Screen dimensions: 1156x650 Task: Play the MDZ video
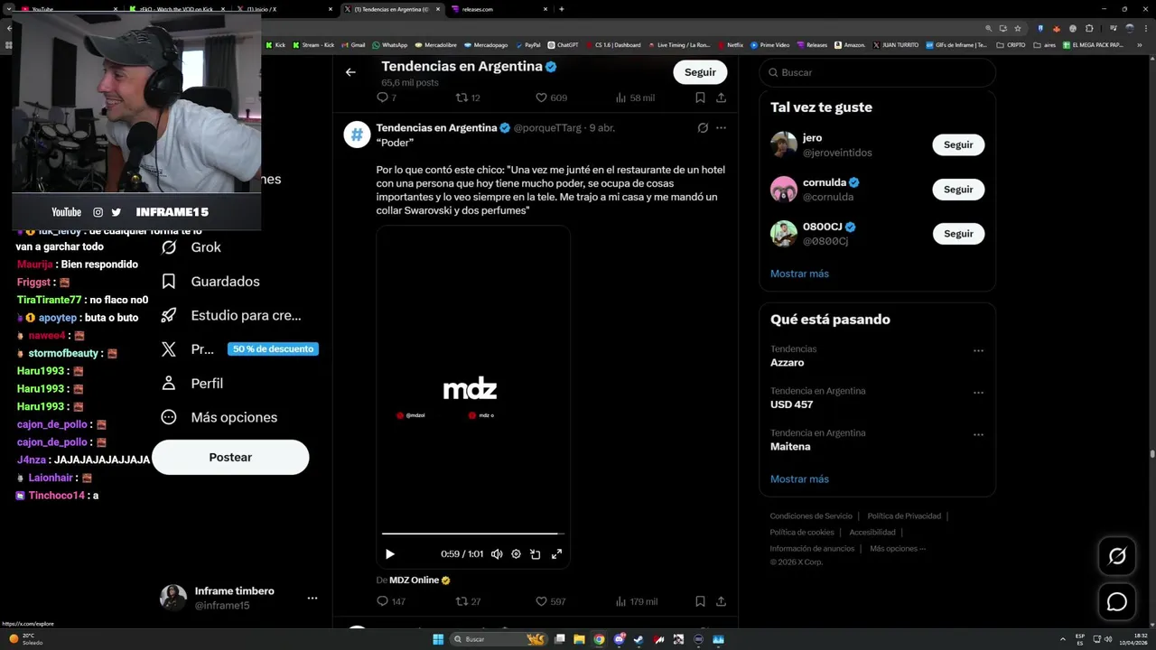390,554
